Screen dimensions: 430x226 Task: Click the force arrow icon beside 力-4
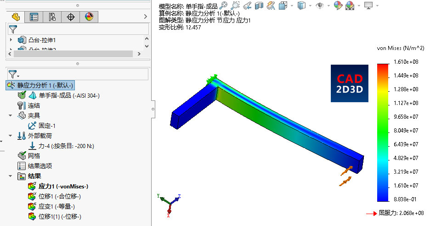click(32, 146)
